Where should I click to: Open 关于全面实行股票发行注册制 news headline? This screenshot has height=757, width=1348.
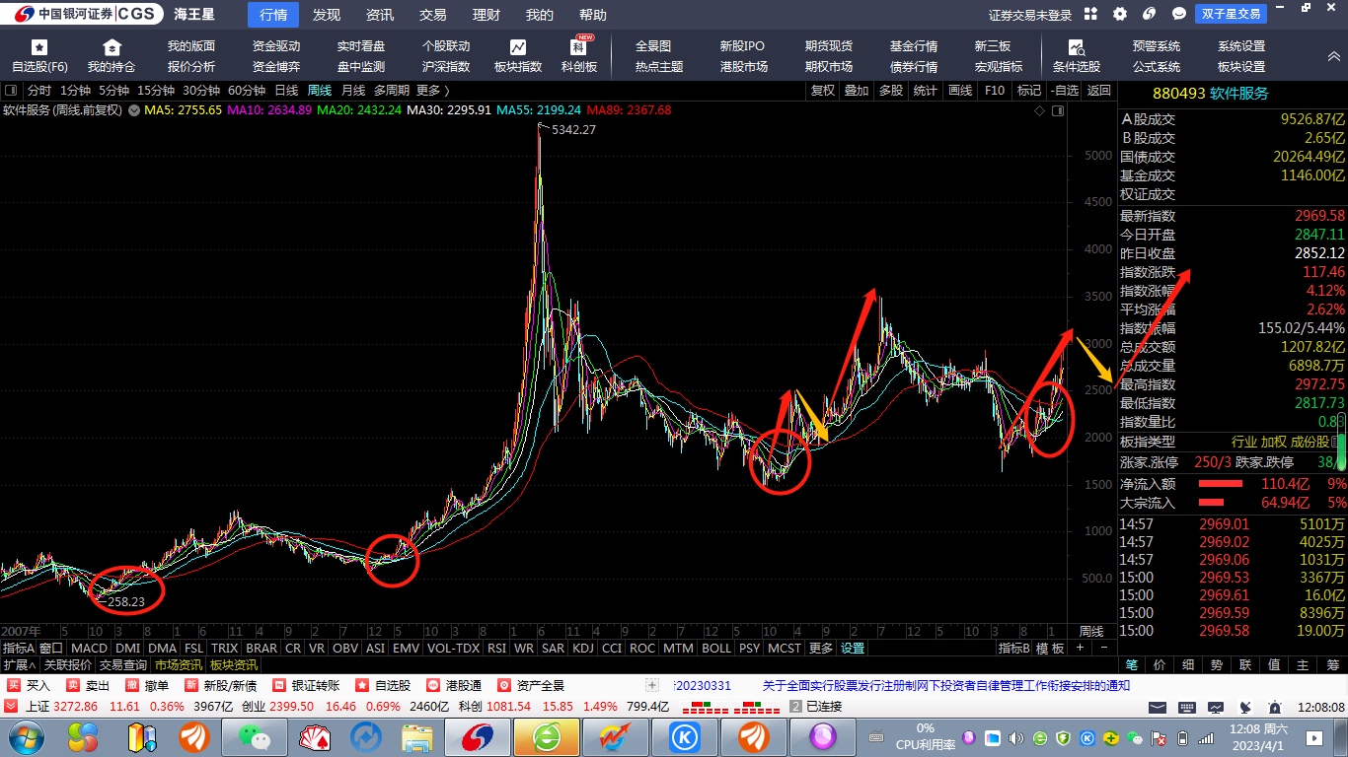coord(946,685)
